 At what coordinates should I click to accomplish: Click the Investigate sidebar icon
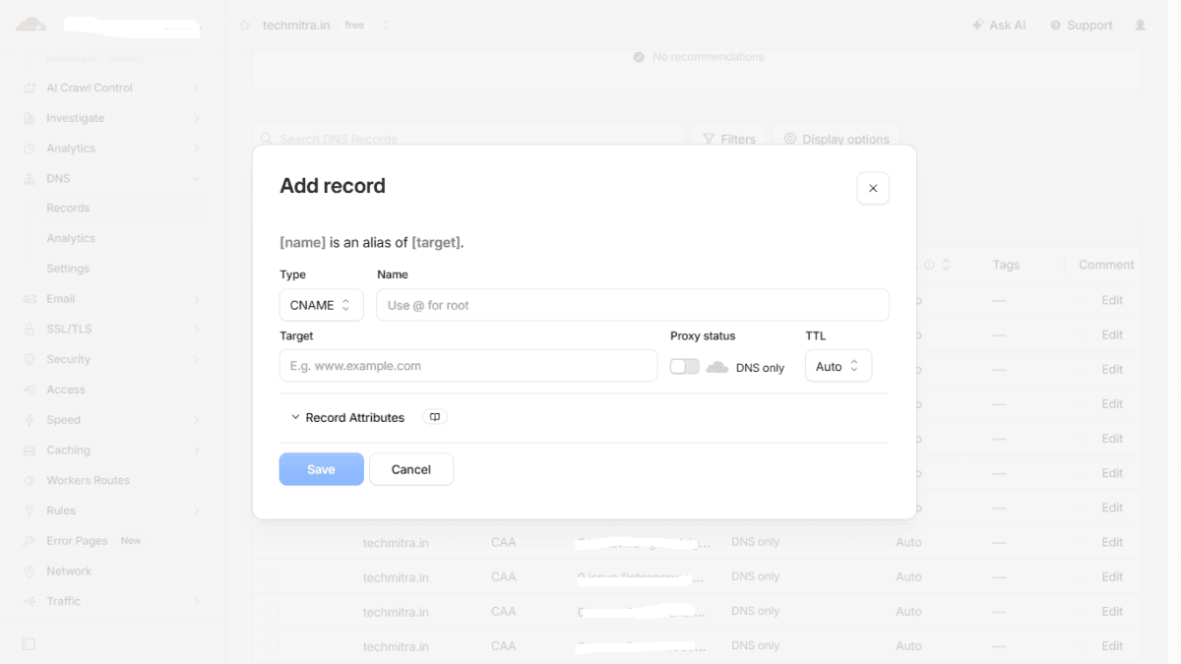pos(29,118)
